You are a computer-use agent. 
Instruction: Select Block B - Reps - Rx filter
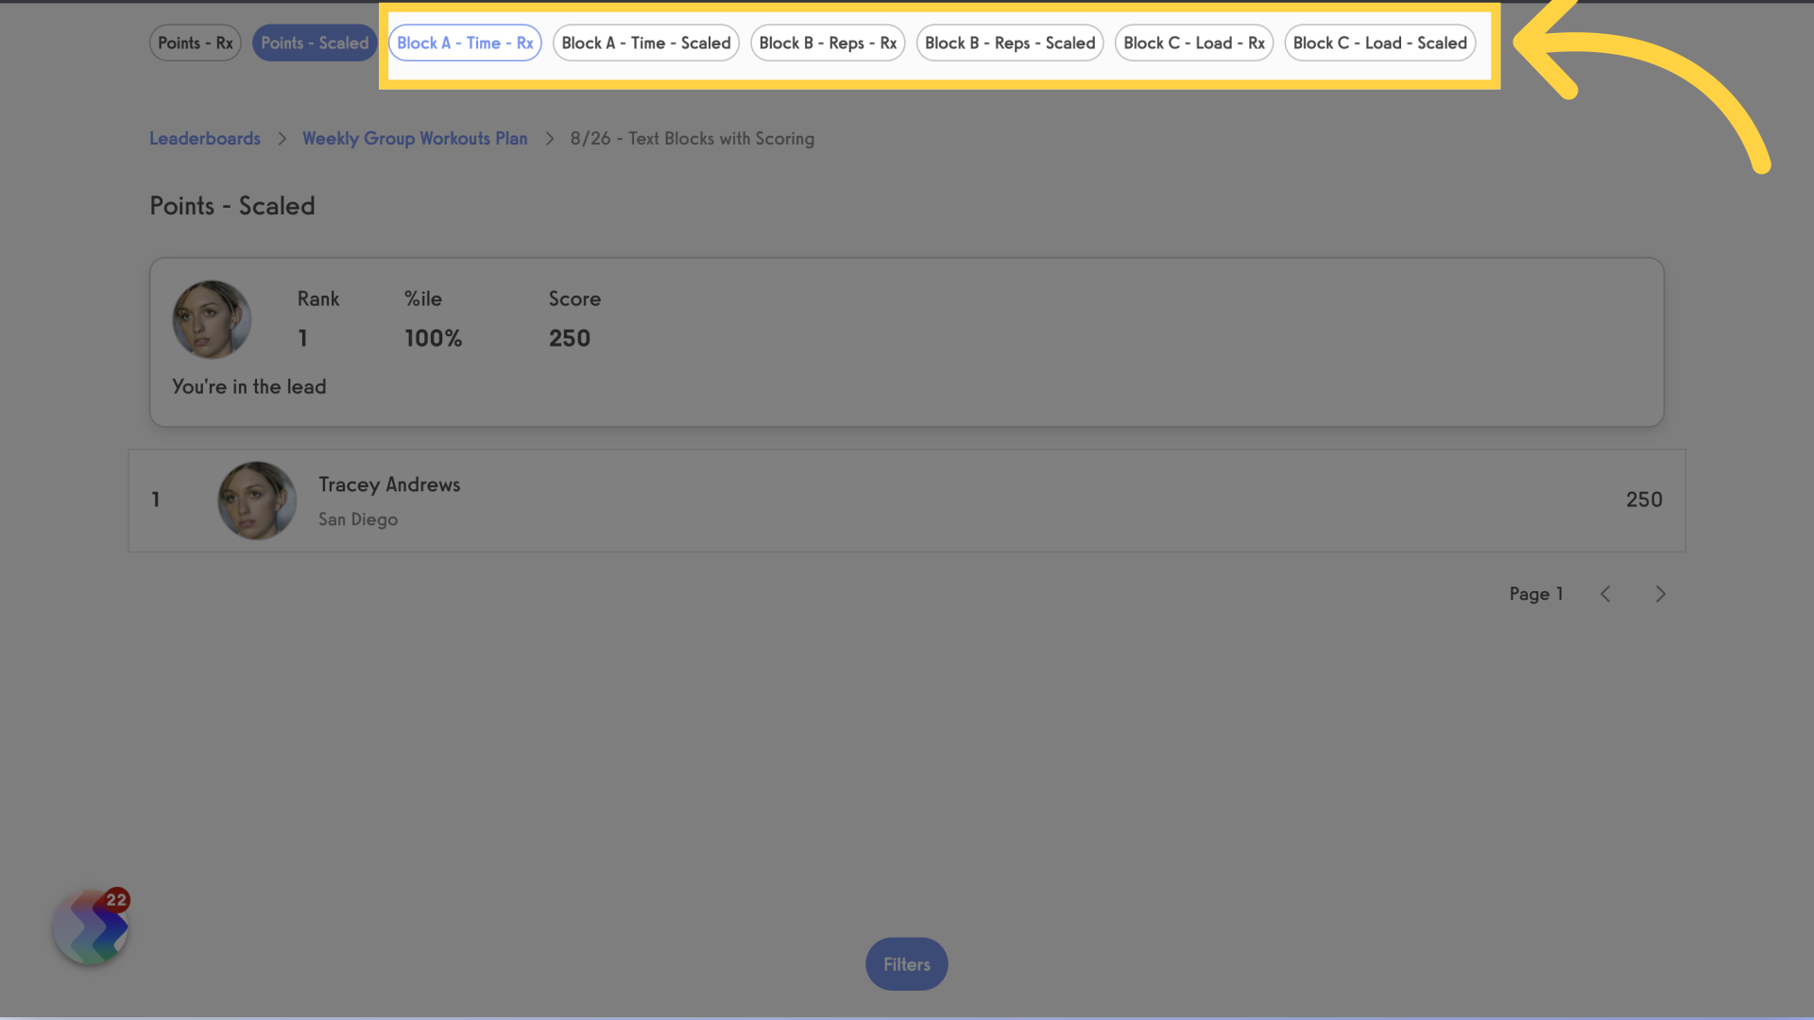click(x=828, y=42)
